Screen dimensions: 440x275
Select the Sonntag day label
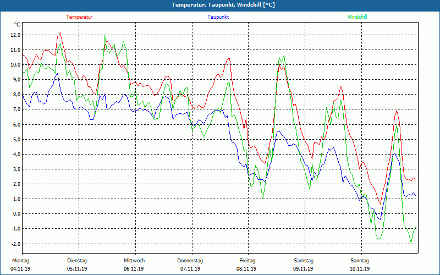click(360, 261)
